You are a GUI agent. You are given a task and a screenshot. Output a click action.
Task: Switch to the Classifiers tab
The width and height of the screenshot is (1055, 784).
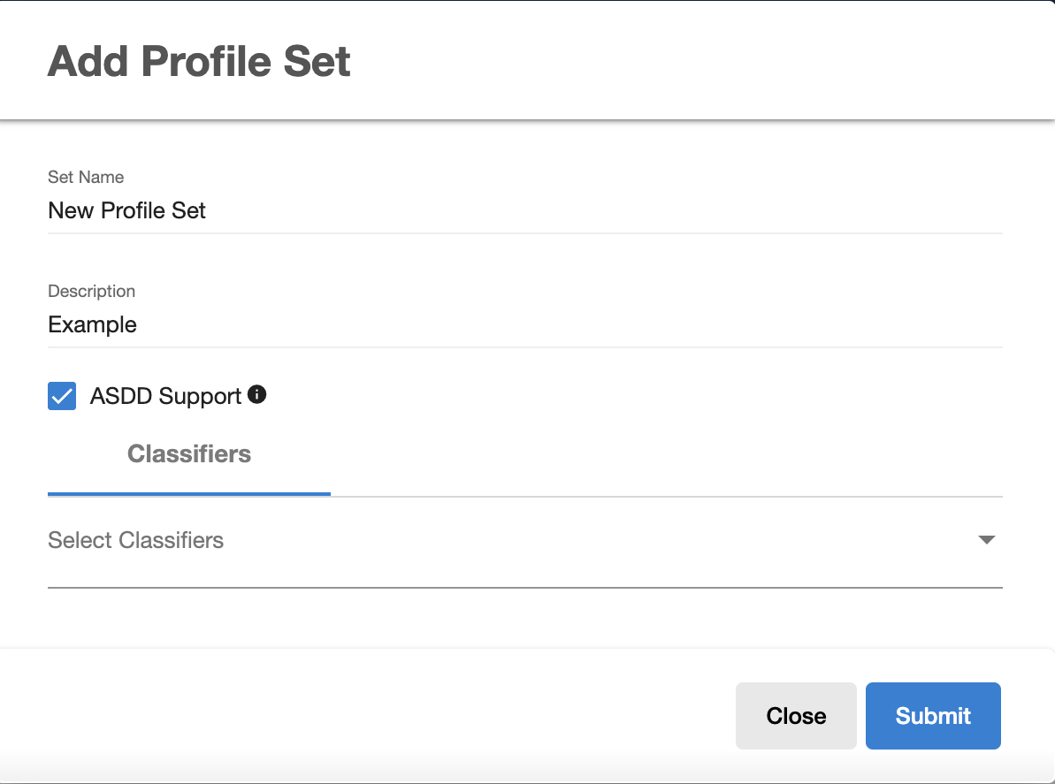189,454
